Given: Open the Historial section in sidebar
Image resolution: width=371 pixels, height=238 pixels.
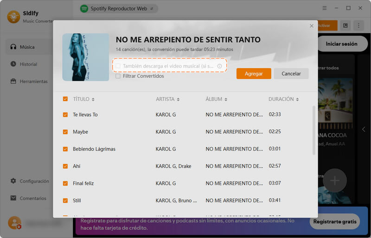Looking at the screenshot, I should 29,64.
